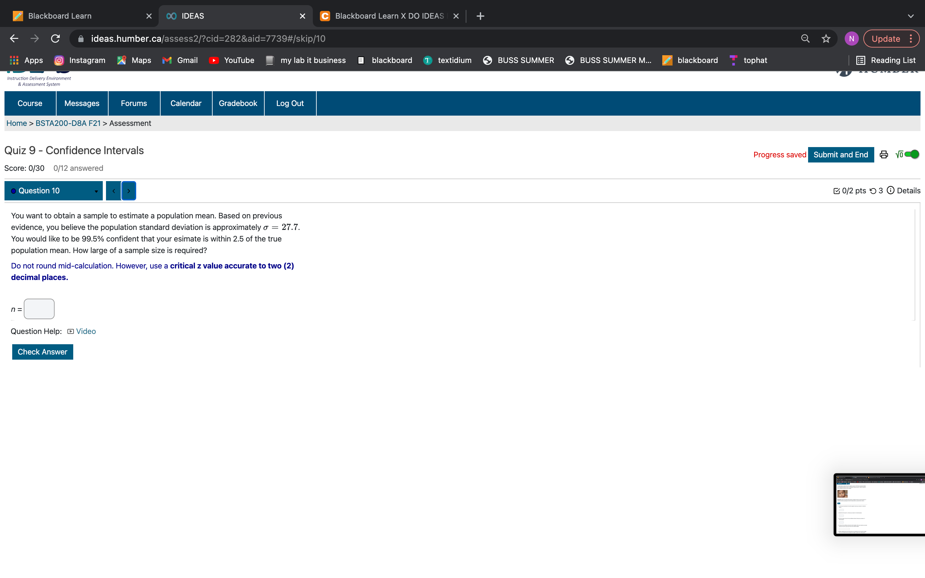Bookmark this page with the star icon

click(x=826, y=38)
